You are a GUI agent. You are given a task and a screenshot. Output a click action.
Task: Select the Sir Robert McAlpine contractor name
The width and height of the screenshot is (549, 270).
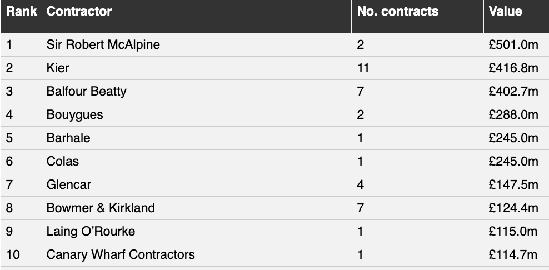[103, 44]
